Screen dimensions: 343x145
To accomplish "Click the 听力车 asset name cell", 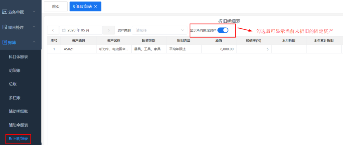I will [114, 49].
